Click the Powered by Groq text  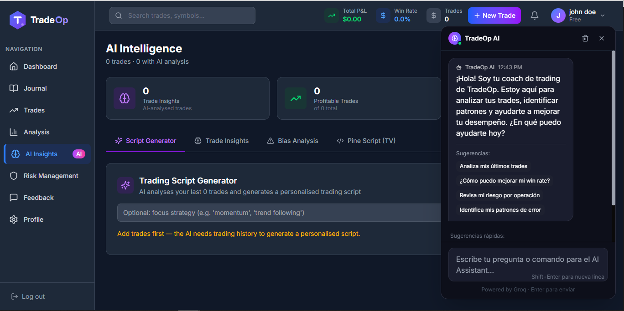(504, 290)
